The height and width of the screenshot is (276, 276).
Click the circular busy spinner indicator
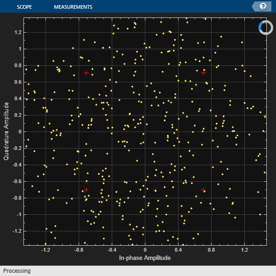point(266,28)
